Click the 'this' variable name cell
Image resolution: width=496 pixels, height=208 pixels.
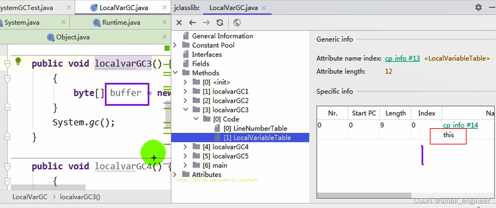point(448,135)
